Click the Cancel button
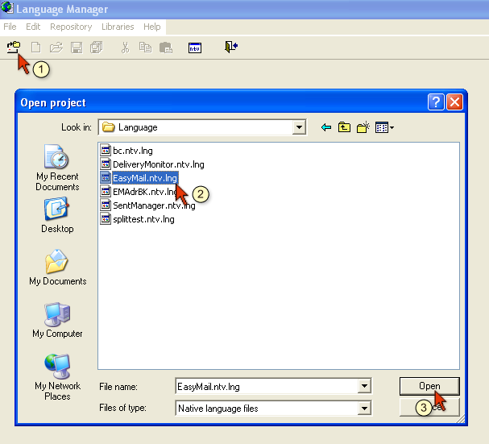Screen dimensions: 489x444 click(429, 407)
